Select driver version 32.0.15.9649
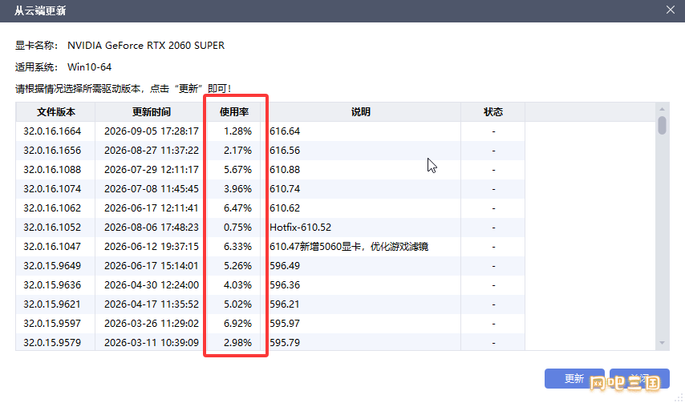Viewport: 685px width, 403px height. (52, 266)
